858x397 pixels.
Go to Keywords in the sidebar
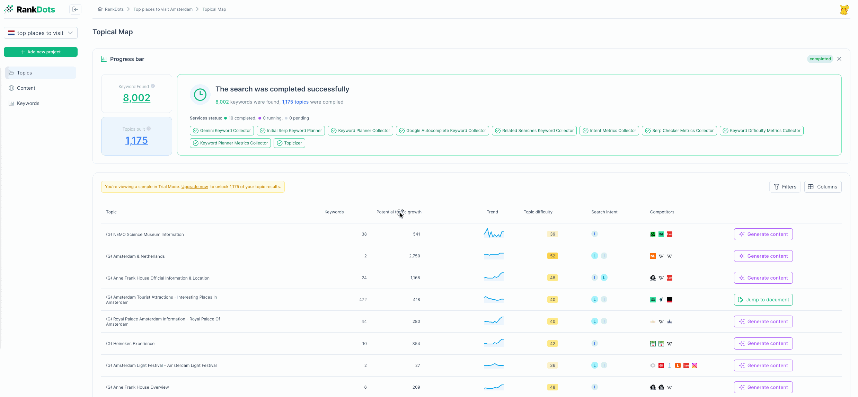click(x=28, y=103)
